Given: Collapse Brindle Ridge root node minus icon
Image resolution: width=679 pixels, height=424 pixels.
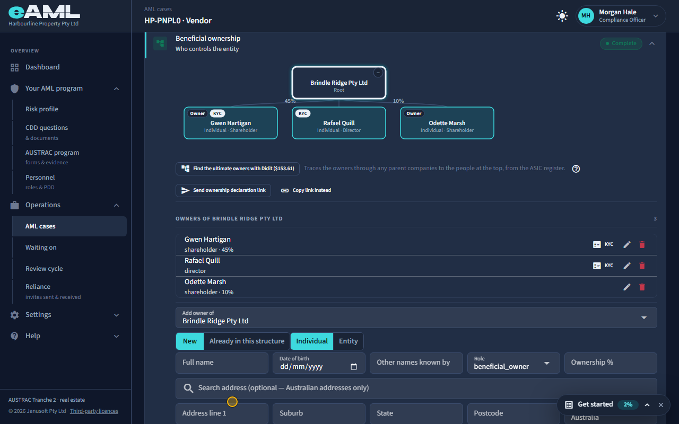Looking at the screenshot, I should 378,73.
